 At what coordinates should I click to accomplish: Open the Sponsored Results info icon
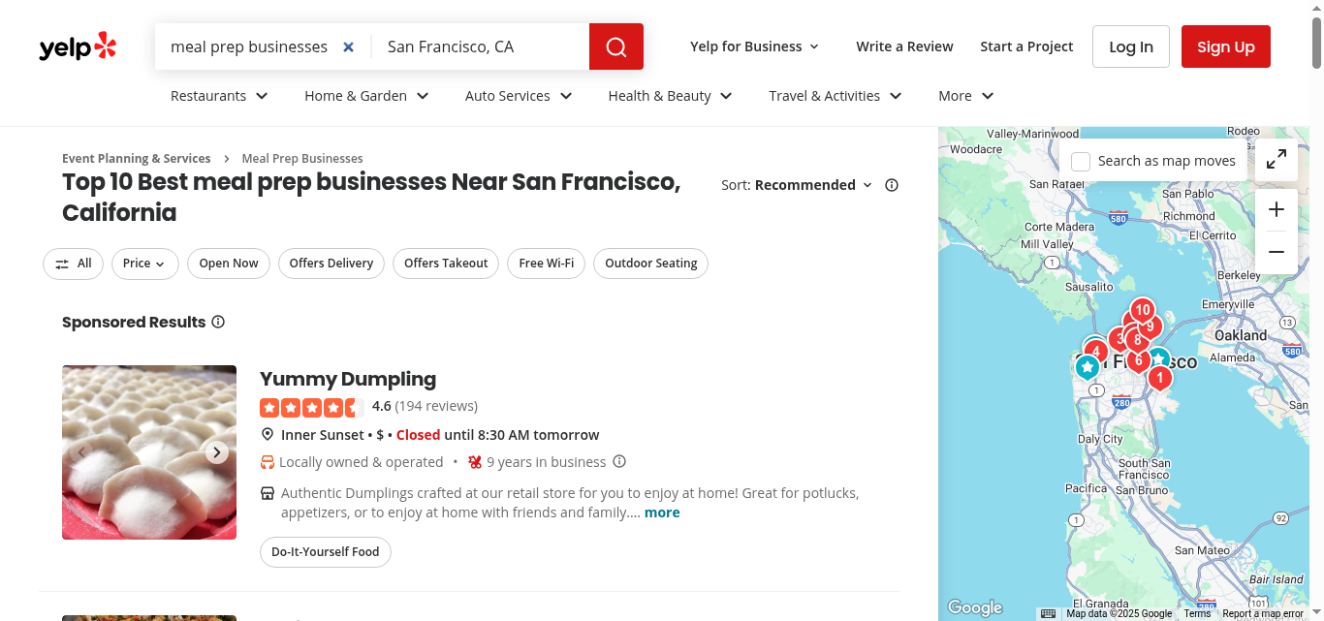(218, 322)
